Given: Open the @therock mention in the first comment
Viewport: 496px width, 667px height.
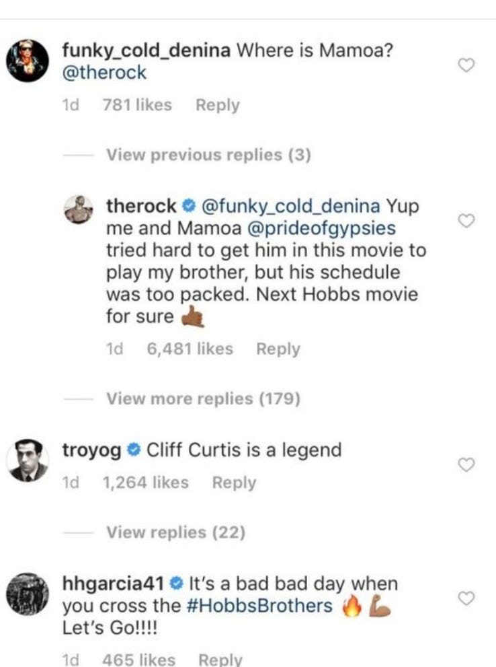Looking at the screenshot, I should [104, 73].
